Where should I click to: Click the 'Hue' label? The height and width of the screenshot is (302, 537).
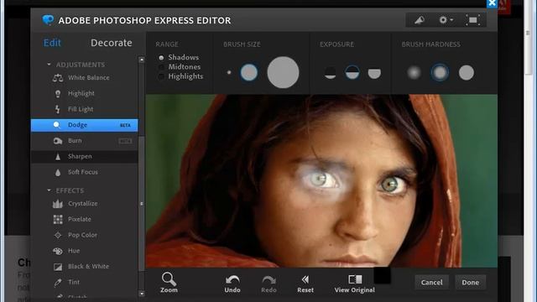[x=74, y=251]
